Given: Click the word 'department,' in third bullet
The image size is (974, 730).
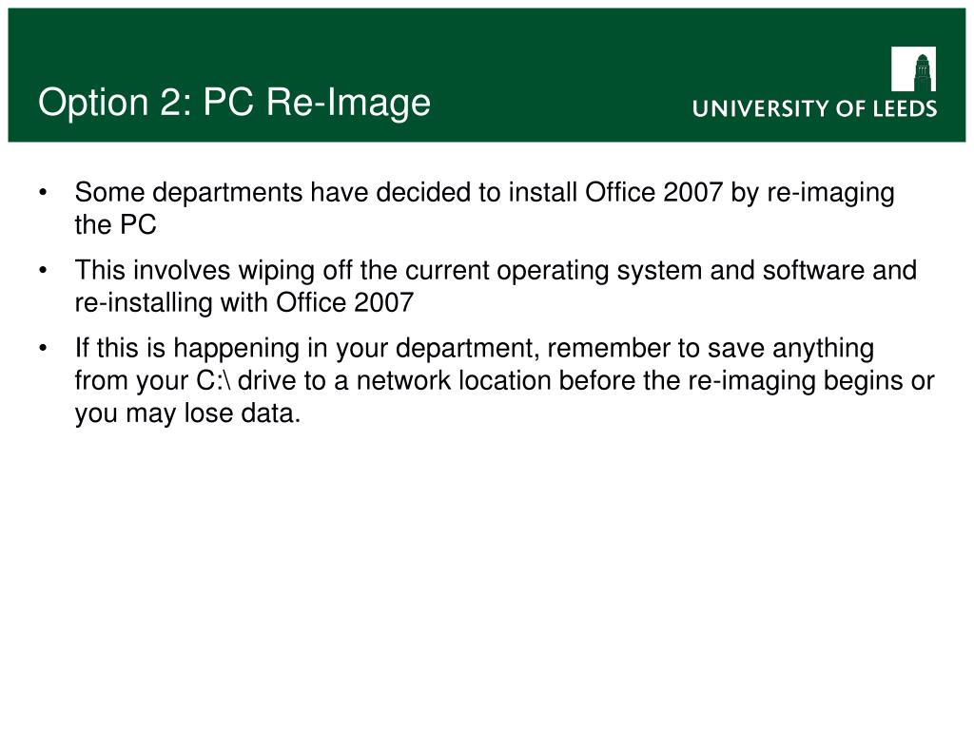Looking at the screenshot, I should (x=468, y=349).
